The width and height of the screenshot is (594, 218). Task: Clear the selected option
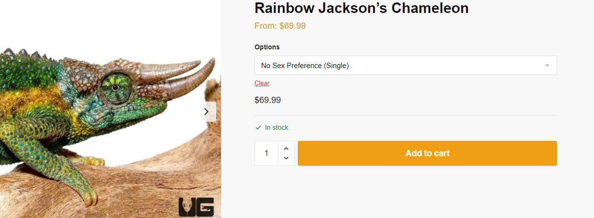tap(262, 83)
